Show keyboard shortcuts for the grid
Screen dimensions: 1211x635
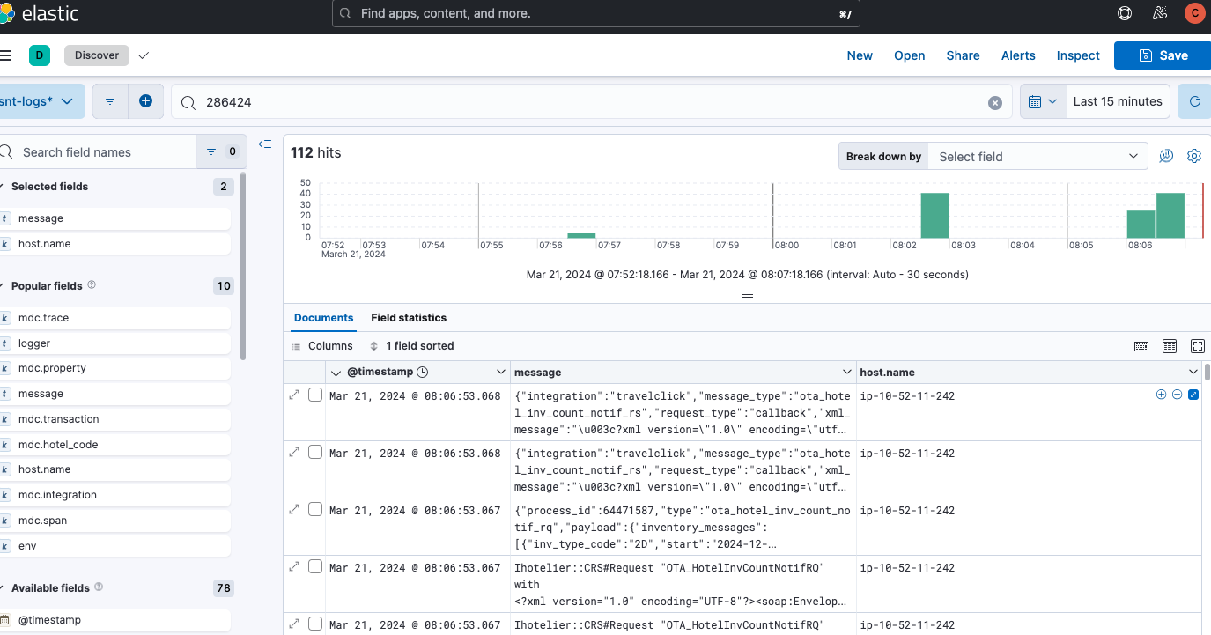pyautogui.click(x=1141, y=346)
